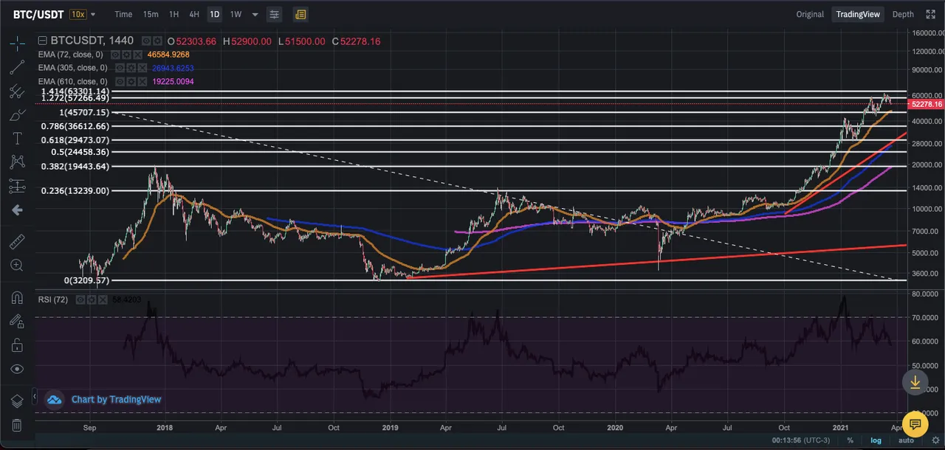Open settings for EMA 305 indicator
Screen dimensions: 945x450
point(131,68)
